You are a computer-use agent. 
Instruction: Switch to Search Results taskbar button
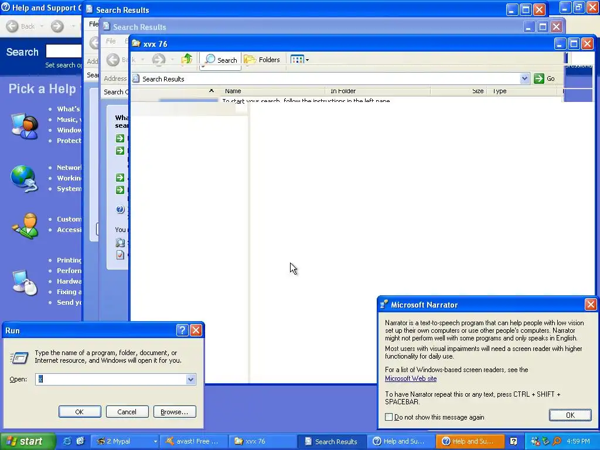pos(332,441)
